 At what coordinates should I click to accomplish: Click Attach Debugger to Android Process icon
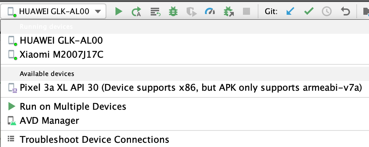pos(229,12)
